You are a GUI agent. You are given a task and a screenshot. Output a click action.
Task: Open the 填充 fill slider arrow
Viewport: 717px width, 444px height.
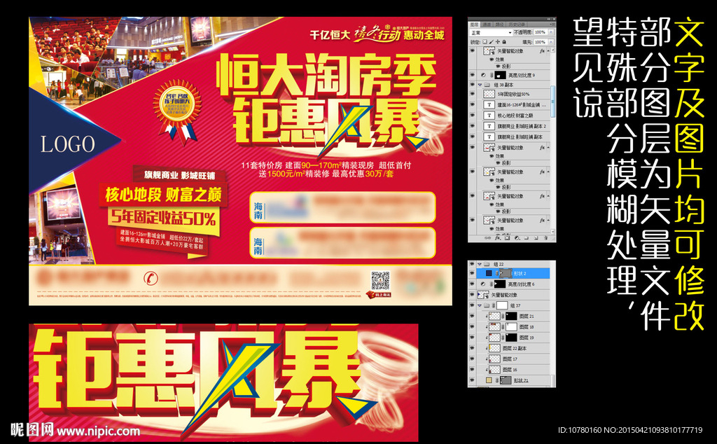551,42
